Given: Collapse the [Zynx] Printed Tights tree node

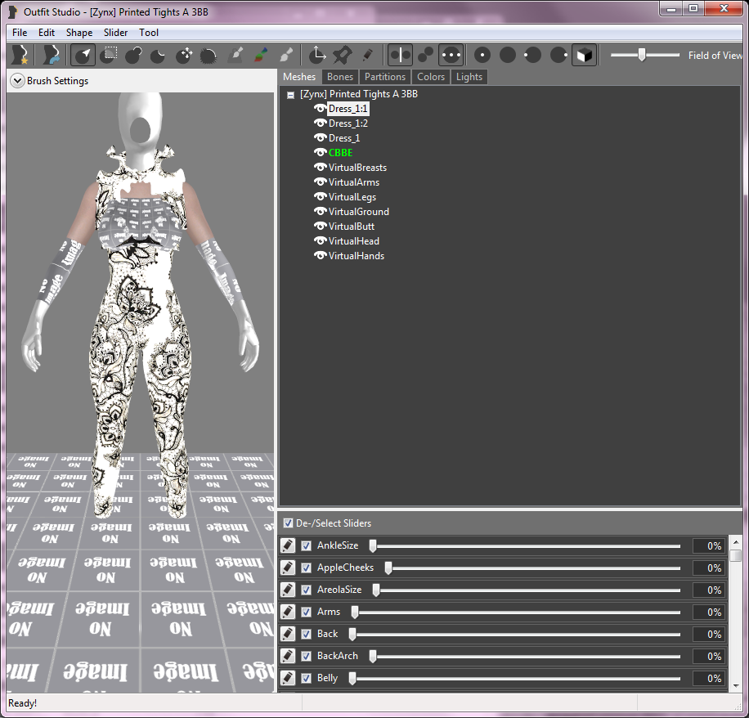Looking at the screenshot, I should click(x=290, y=95).
